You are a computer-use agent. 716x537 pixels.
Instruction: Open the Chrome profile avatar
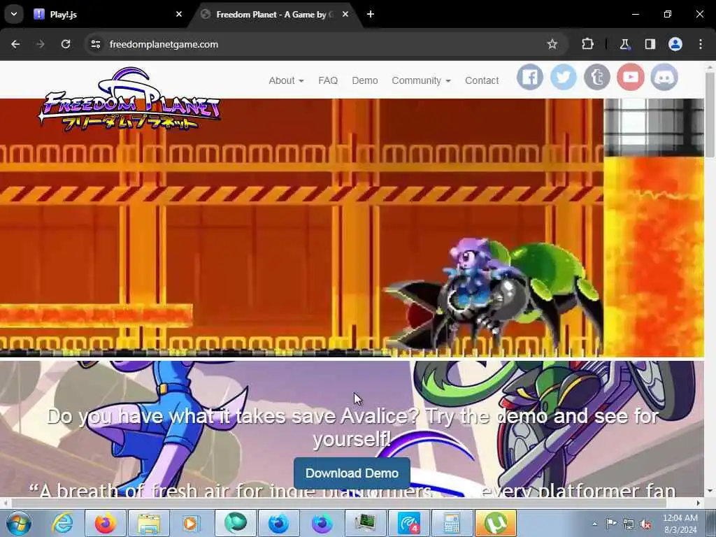click(675, 44)
